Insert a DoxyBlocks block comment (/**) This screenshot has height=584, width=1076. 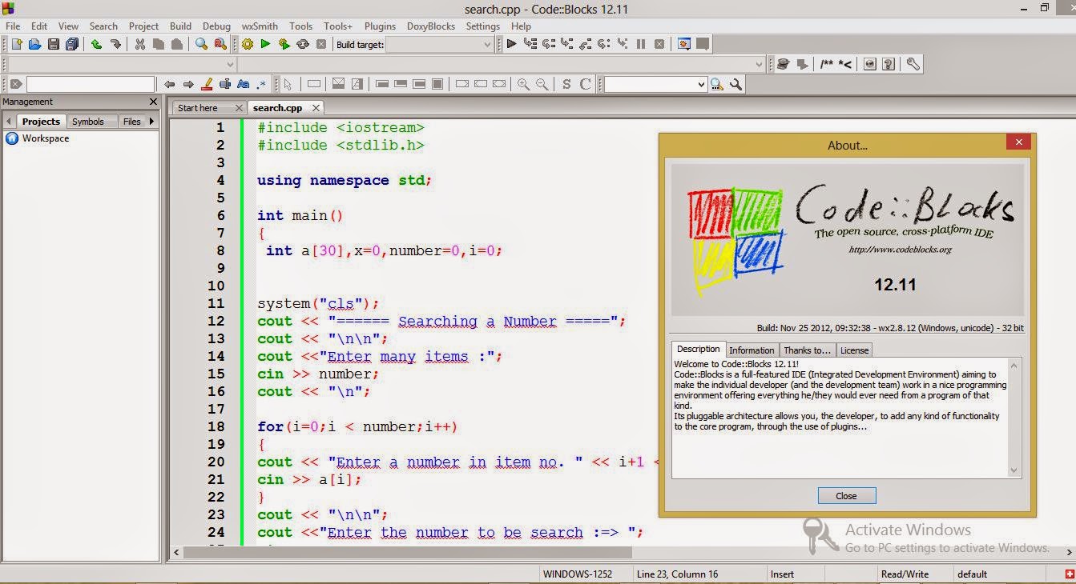[826, 65]
